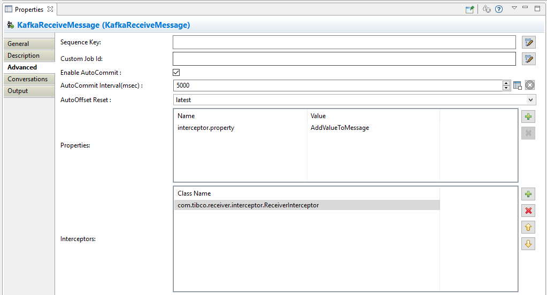Delete the selected interceptor
The image size is (547, 295).
point(528,211)
